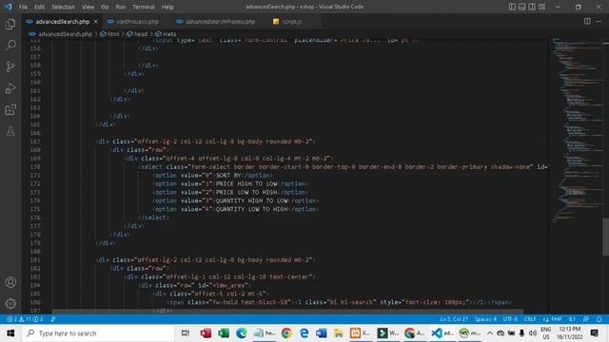Viewport: 609px width, 342px height.
Task: Open Microsoft Access from the taskbar
Action: pos(206,333)
